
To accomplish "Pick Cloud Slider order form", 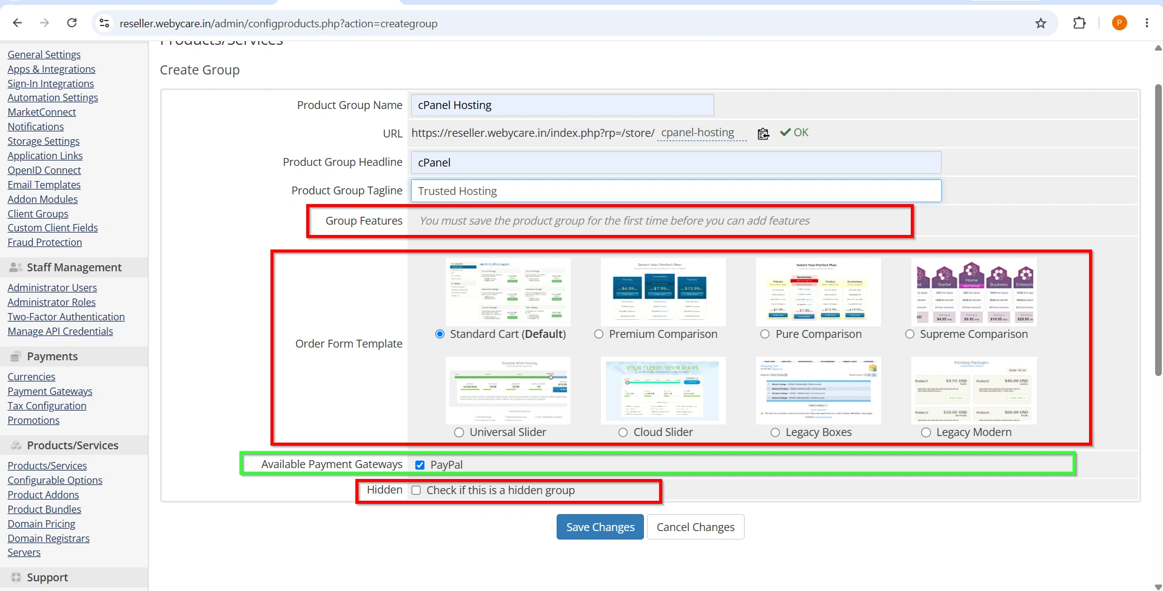I will tap(623, 432).
